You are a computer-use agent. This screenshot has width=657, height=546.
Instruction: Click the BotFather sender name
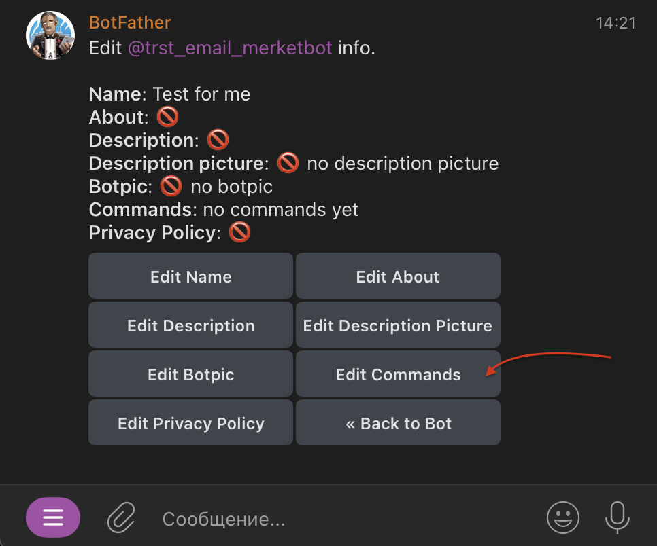tap(130, 22)
